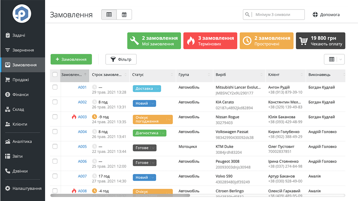358x201 pixels.
Task: Create a new Замовлення
Action: 71,59
